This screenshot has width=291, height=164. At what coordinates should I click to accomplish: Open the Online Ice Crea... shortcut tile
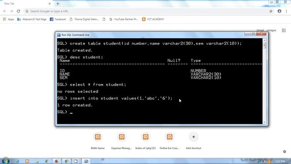tap(170, 141)
